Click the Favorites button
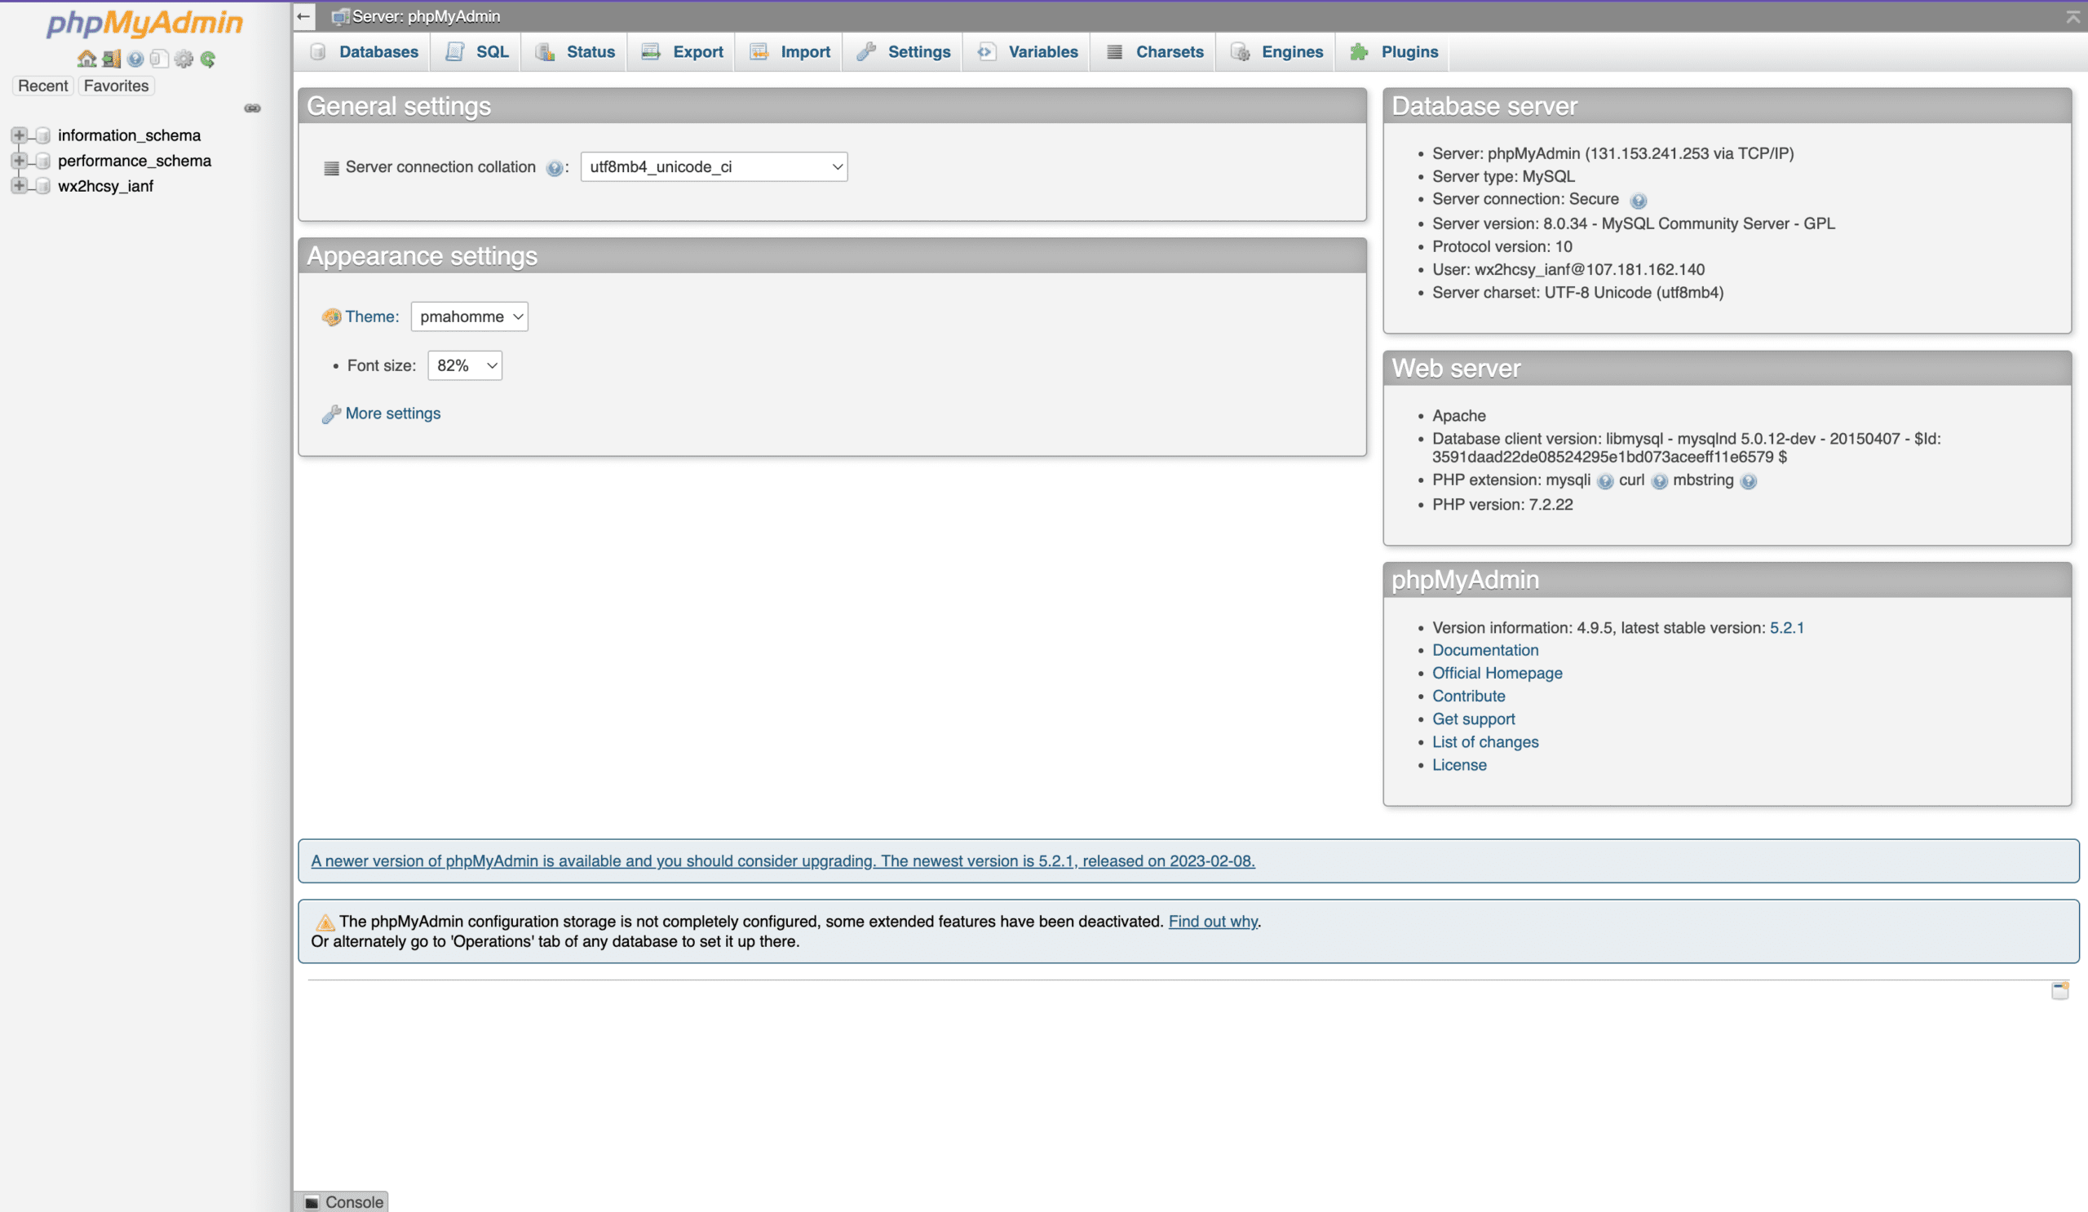This screenshot has width=2088, height=1212. point(116,86)
